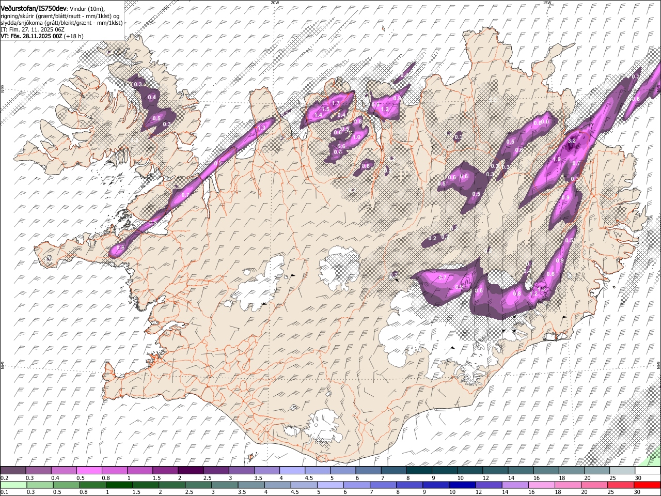The height and width of the screenshot is (496, 661).
Task: Pick the light lavender 4 swatch, top legend row
Action: (x=292, y=470)
